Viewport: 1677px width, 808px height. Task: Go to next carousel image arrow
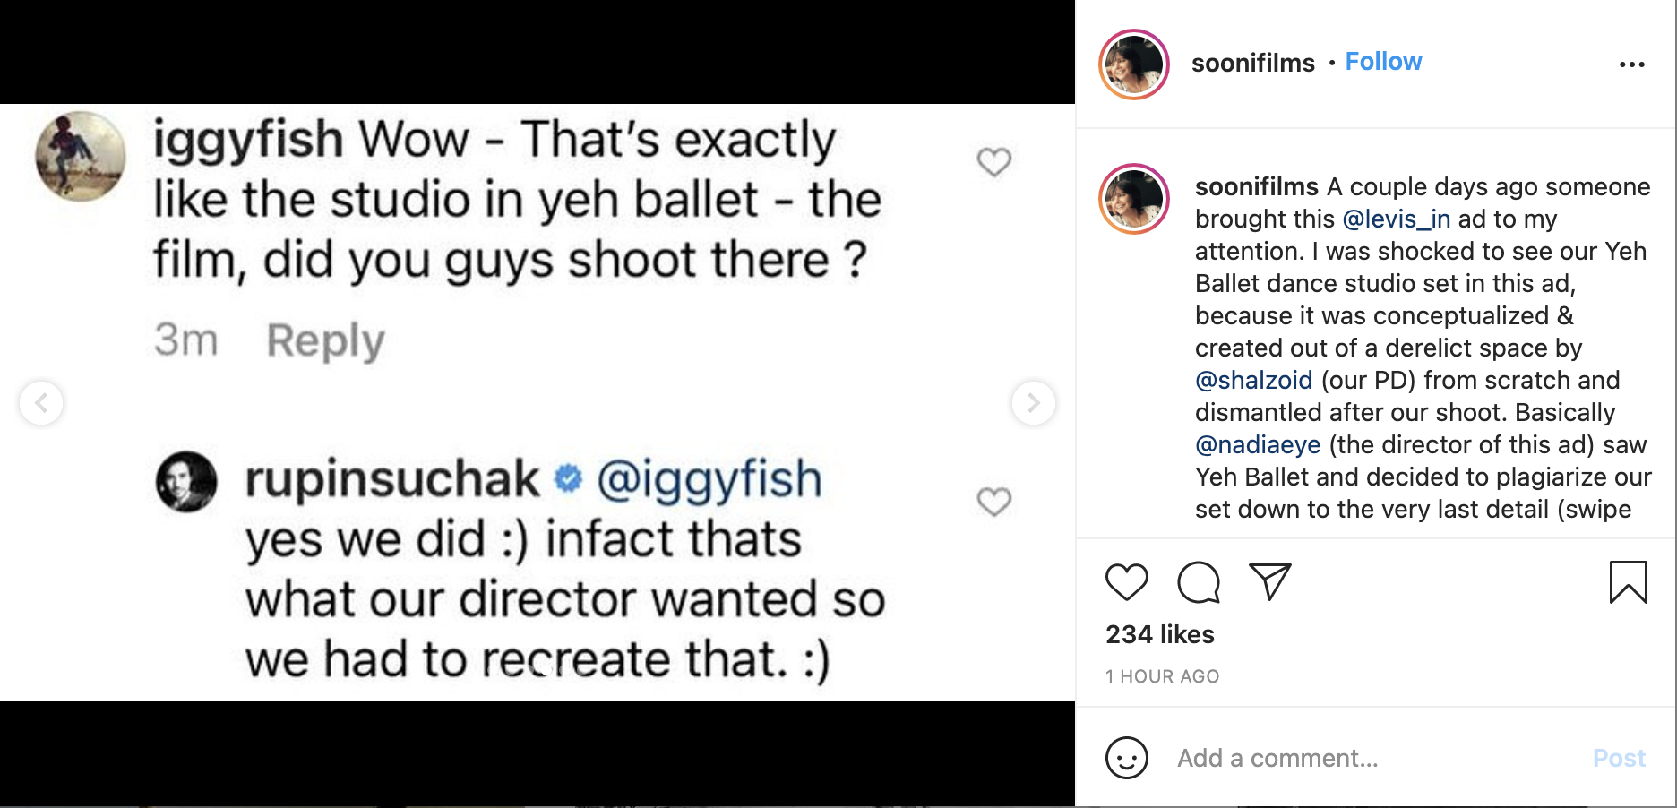pos(1033,403)
